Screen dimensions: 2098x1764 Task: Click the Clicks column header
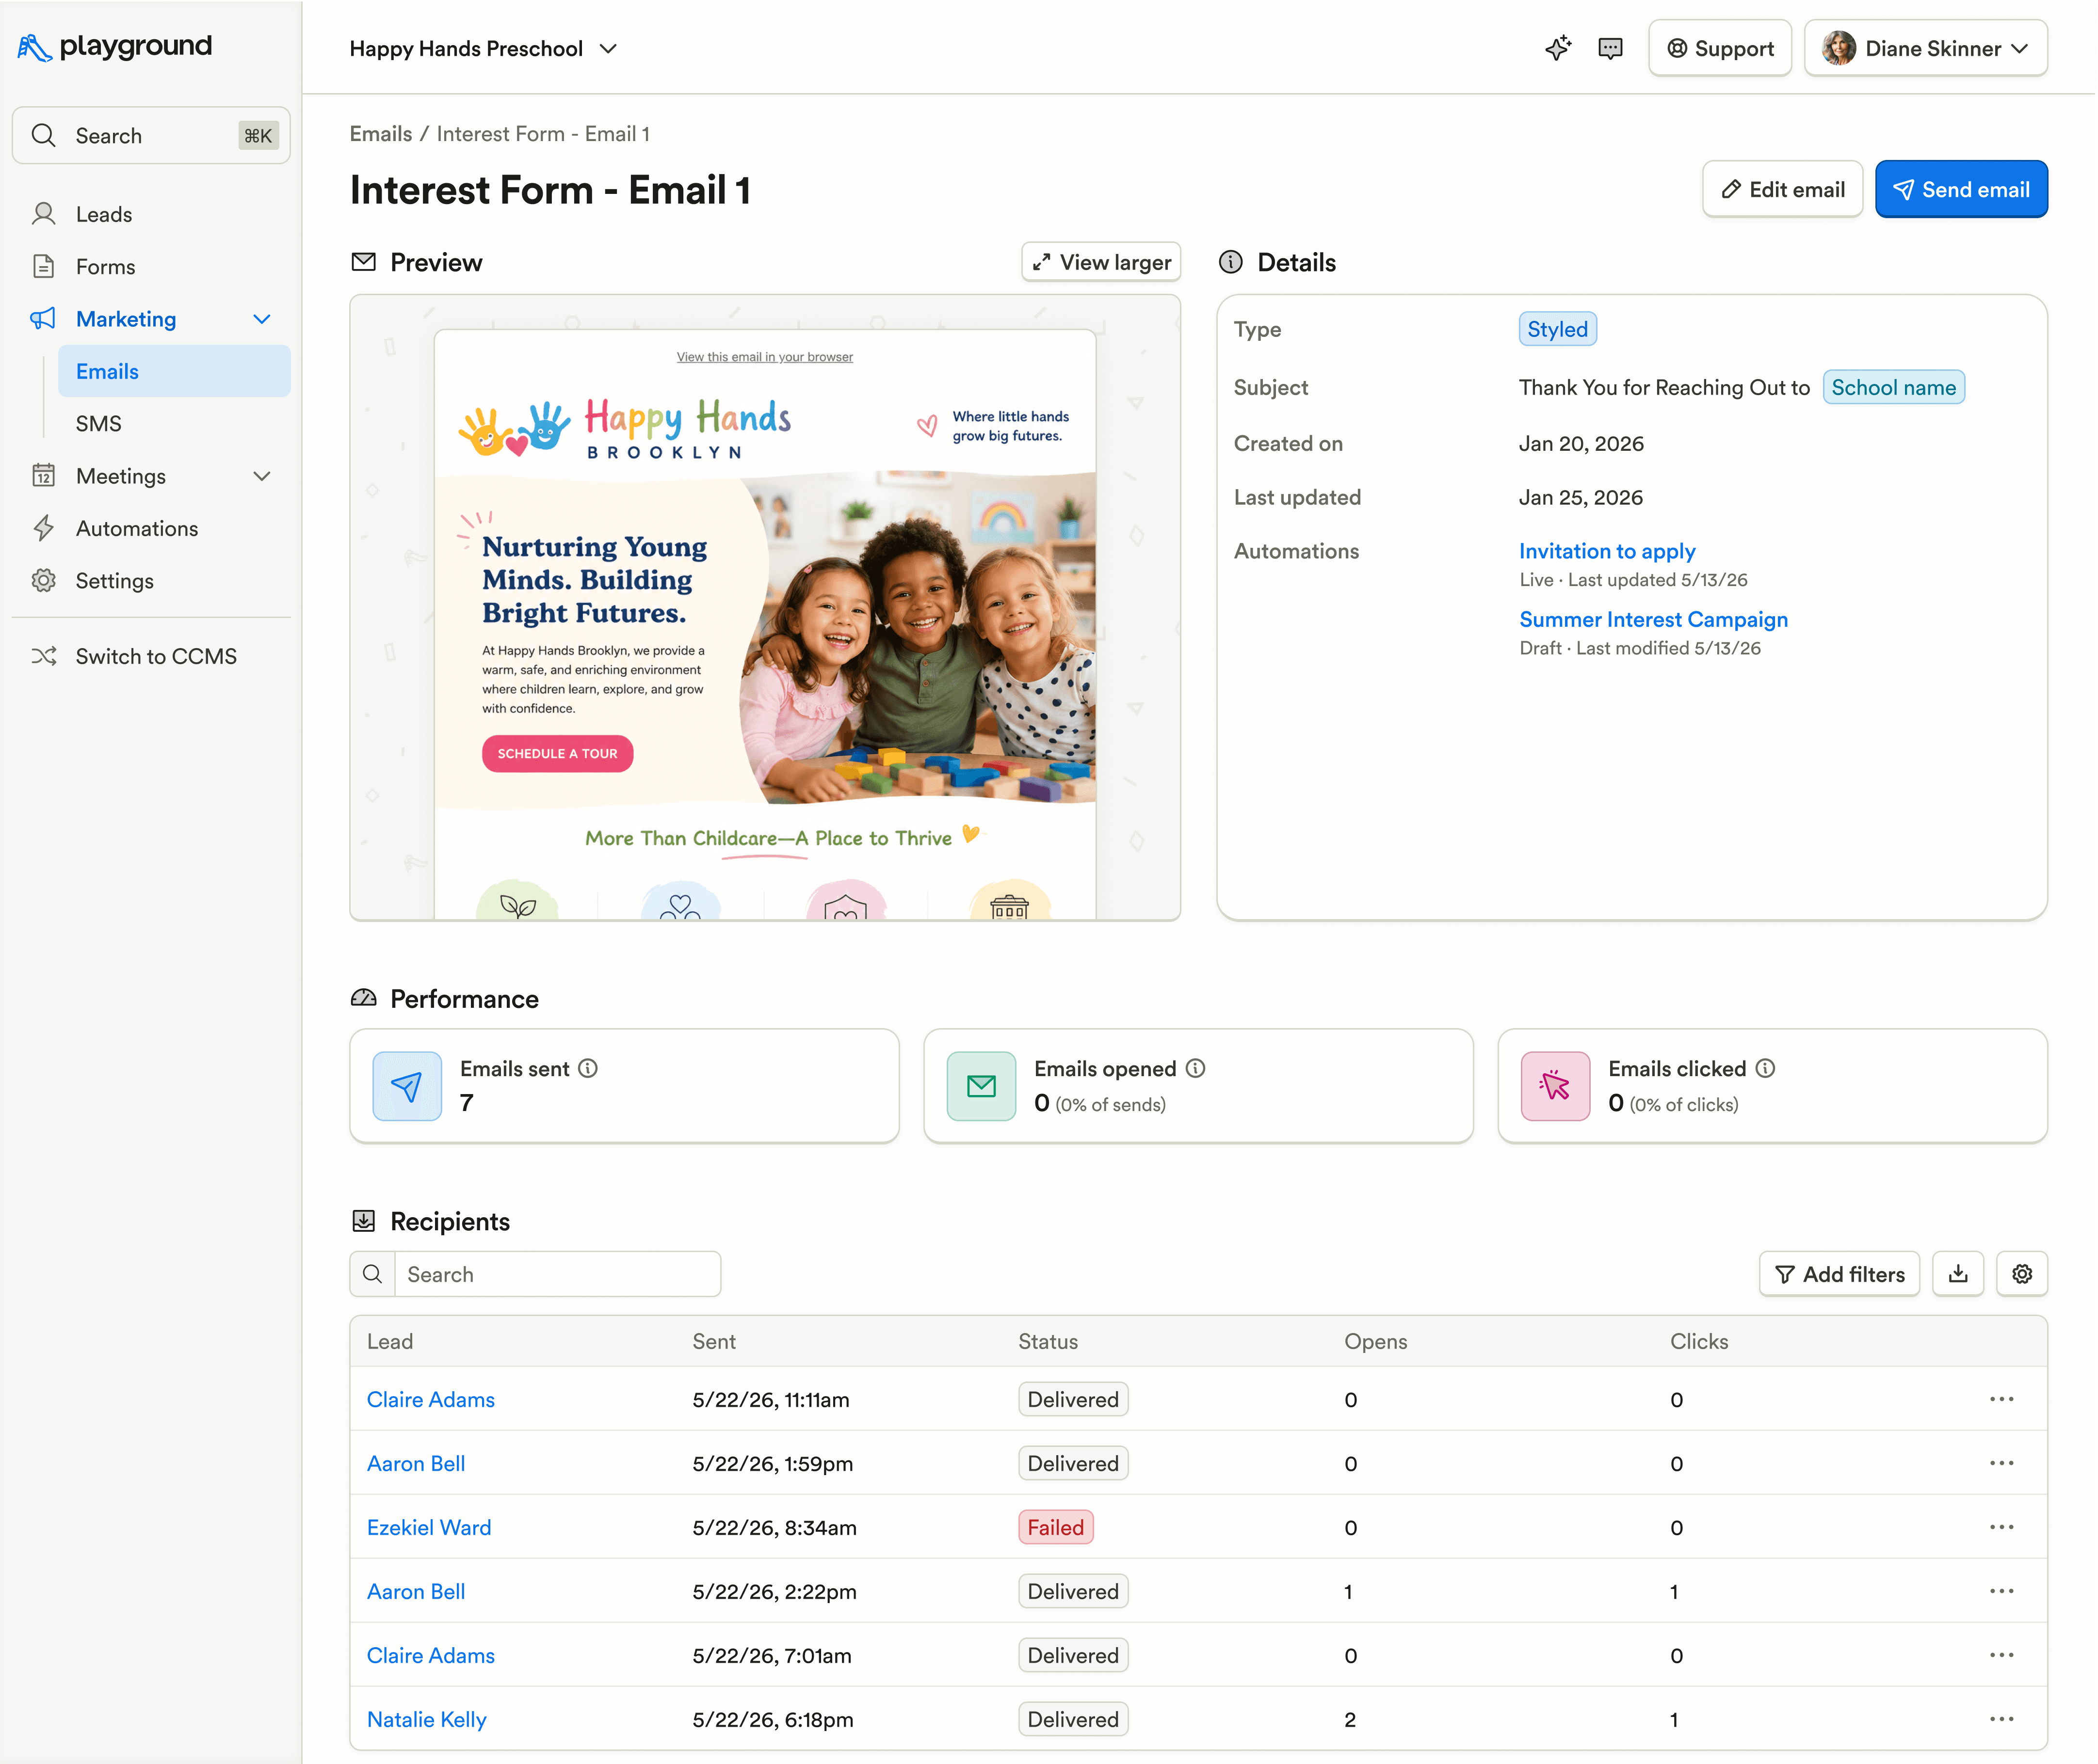(1698, 1341)
